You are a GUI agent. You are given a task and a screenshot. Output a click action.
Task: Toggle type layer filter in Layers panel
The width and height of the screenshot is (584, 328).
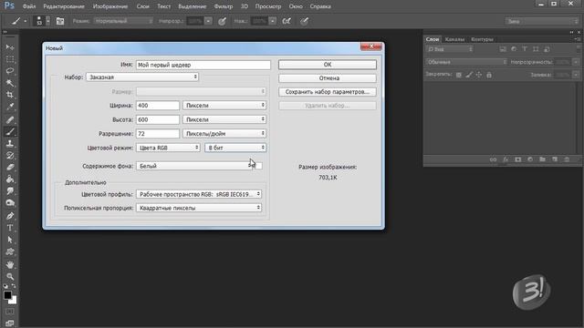pos(525,49)
